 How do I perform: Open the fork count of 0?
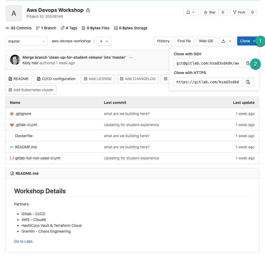(x=252, y=12)
